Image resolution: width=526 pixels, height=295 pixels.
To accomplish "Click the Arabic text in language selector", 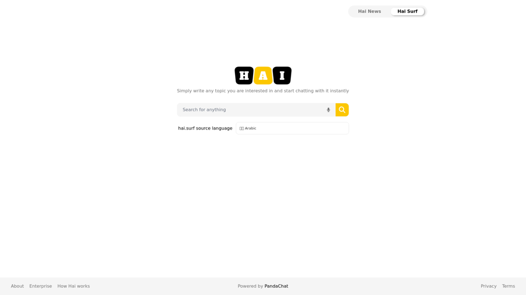I will [x=251, y=128].
